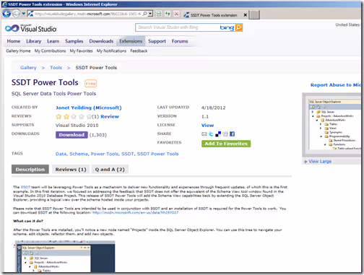
Task: Share on Delicious icon
Action: click(x=218, y=134)
